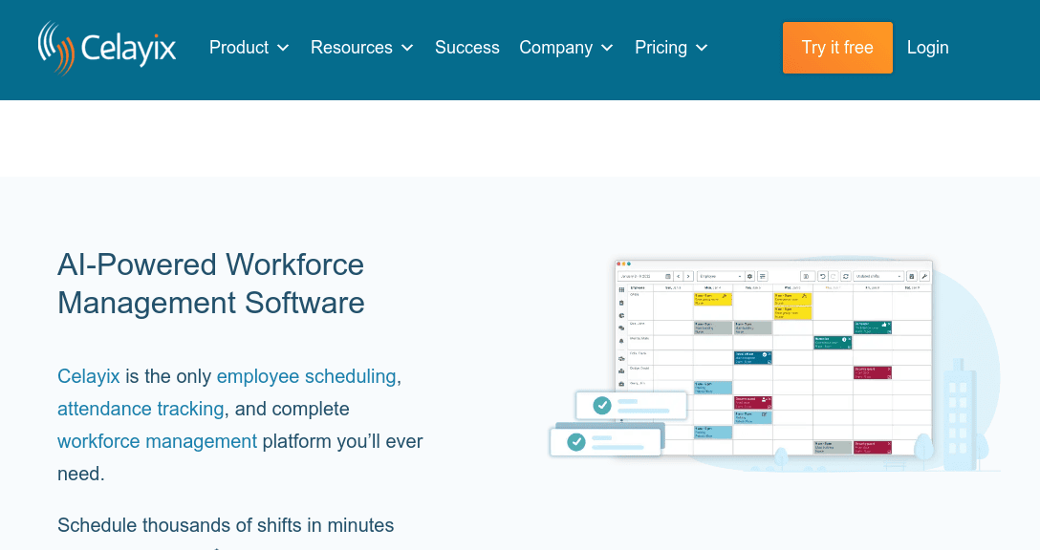Image resolution: width=1040 pixels, height=550 pixels.
Task: Toggle the green checkmark on the upper notification card
Action: pos(602,404)
